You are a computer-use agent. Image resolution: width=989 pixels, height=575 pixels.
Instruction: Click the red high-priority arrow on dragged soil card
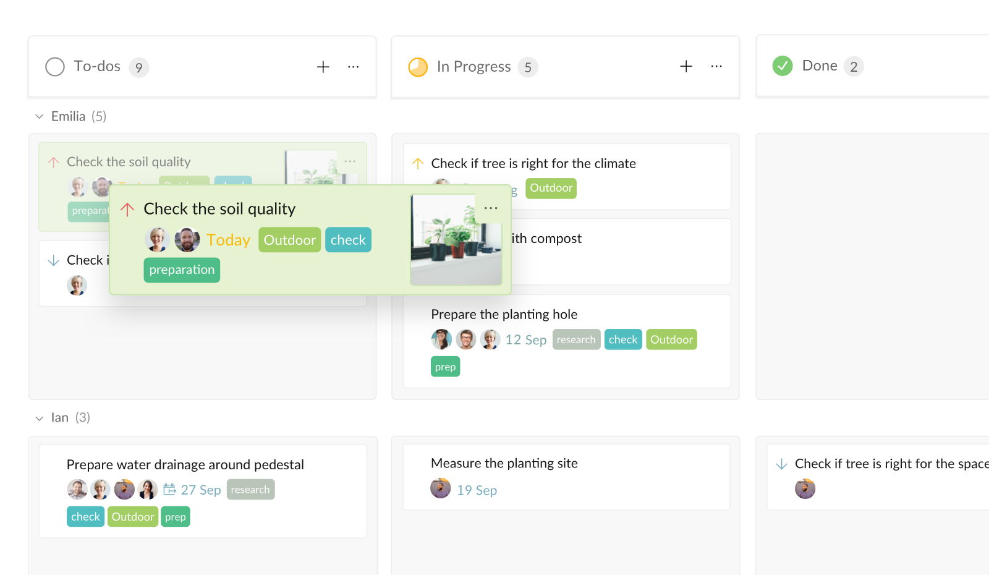pyautogui.click(x=127, y=210)
